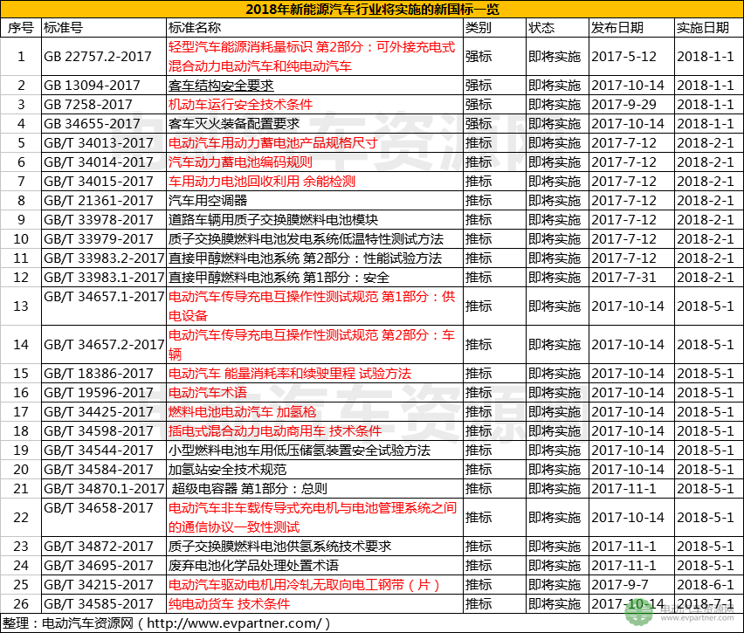
Task: Click 质子交换膜燃料电池供氢系统技术要求
Action: click(280, 547)
